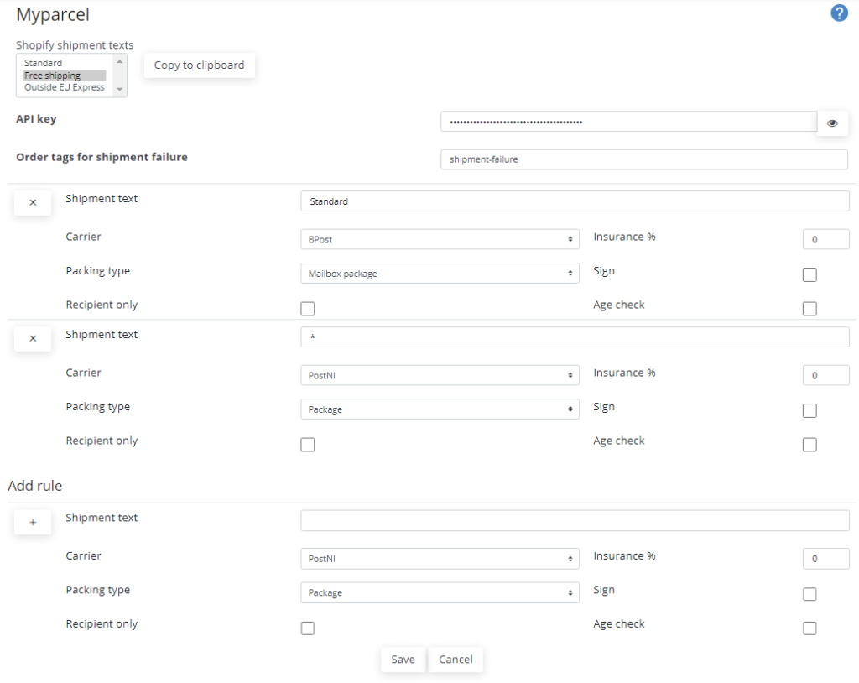
Task: Edit shipment text field containing asterisk
Action: pyautogui.click(x=575, y=337)
